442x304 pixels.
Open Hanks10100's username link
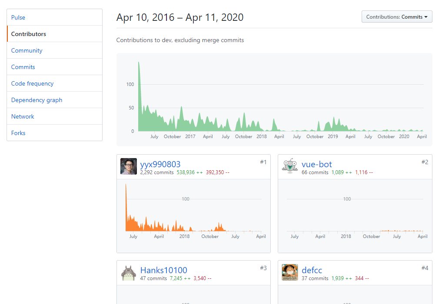pos(164,270)
